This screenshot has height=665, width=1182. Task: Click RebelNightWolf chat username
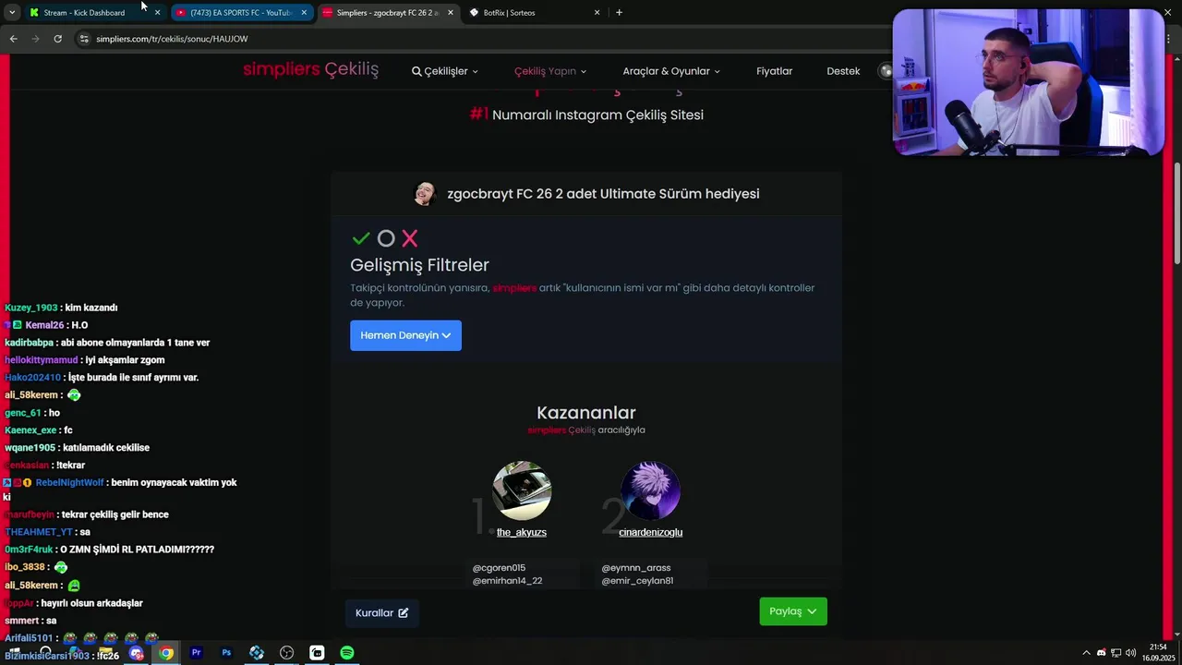pos(69,483)
